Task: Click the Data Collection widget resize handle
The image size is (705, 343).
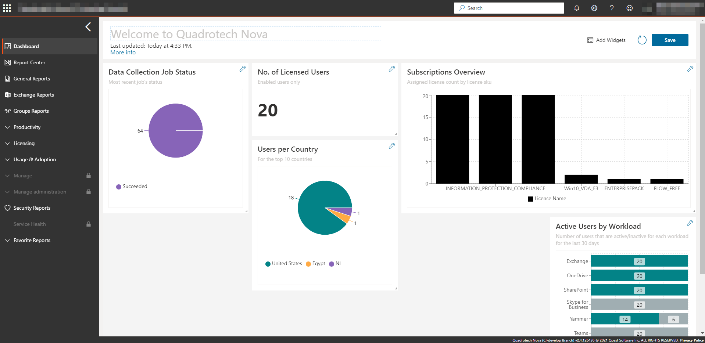Action: (246, 211)
